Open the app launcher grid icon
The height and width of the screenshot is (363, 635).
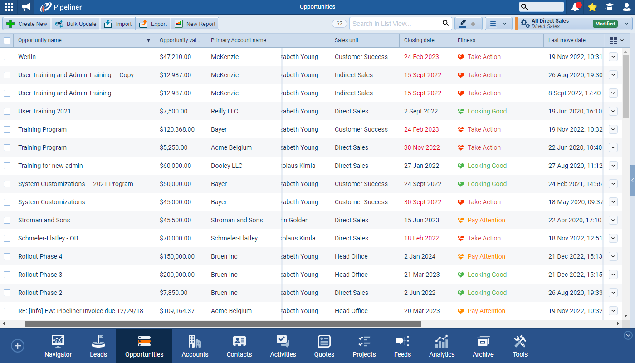9,7
